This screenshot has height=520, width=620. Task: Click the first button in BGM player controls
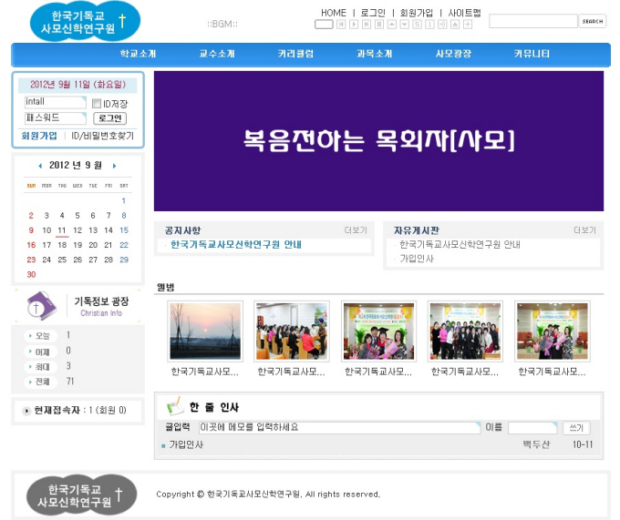324,25
